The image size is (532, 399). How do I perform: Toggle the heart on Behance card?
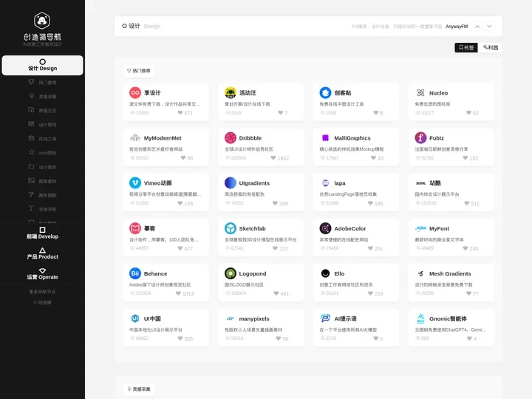pyautogui.click(x=178, y=293)
